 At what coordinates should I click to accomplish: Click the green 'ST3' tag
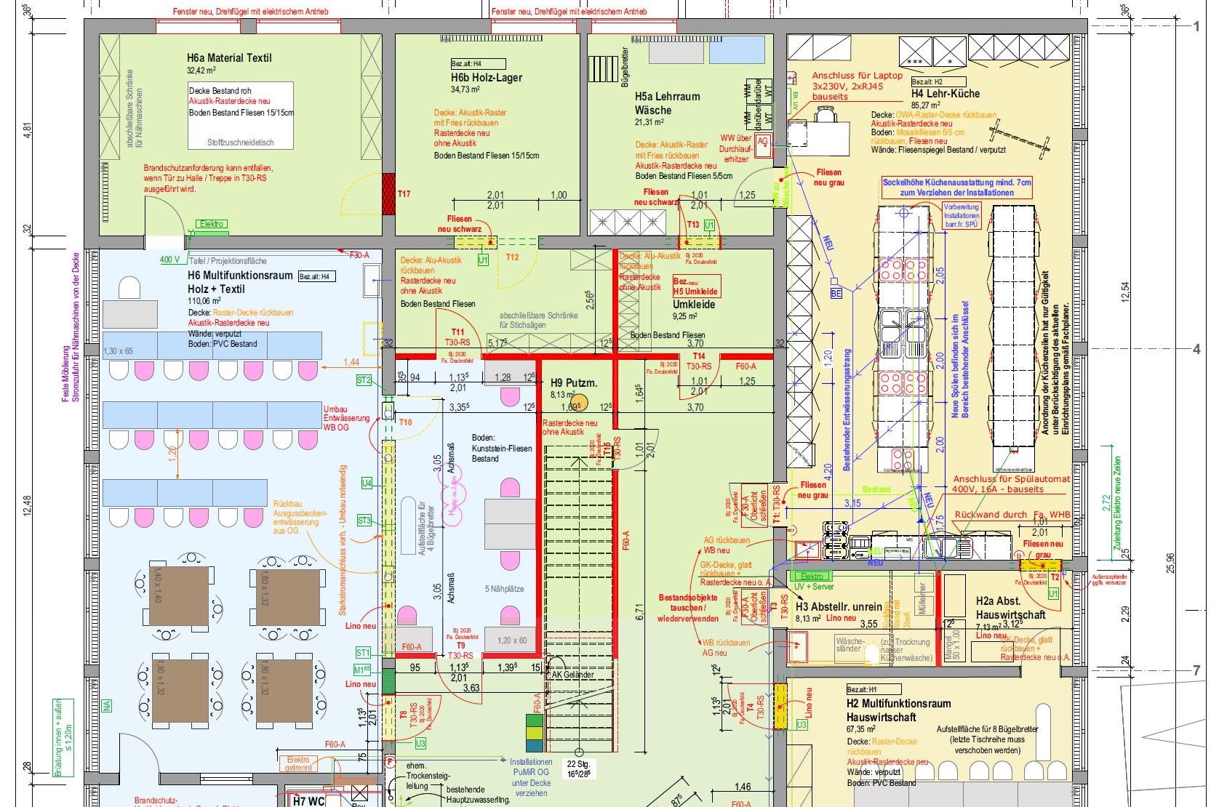click(x=364, y=521)
